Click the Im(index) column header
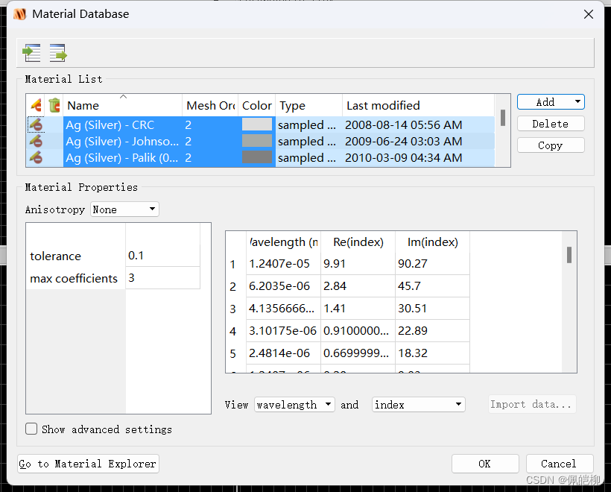This screenshot has height=492, width=611. pos(432,242)
